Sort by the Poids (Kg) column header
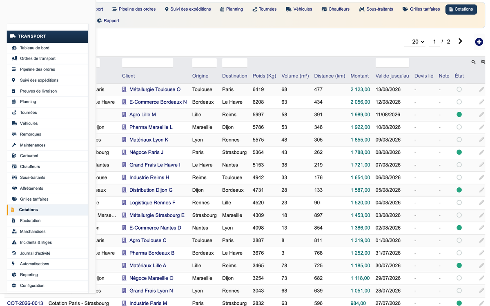Screen dimensions: 490x306 point(265,76)
